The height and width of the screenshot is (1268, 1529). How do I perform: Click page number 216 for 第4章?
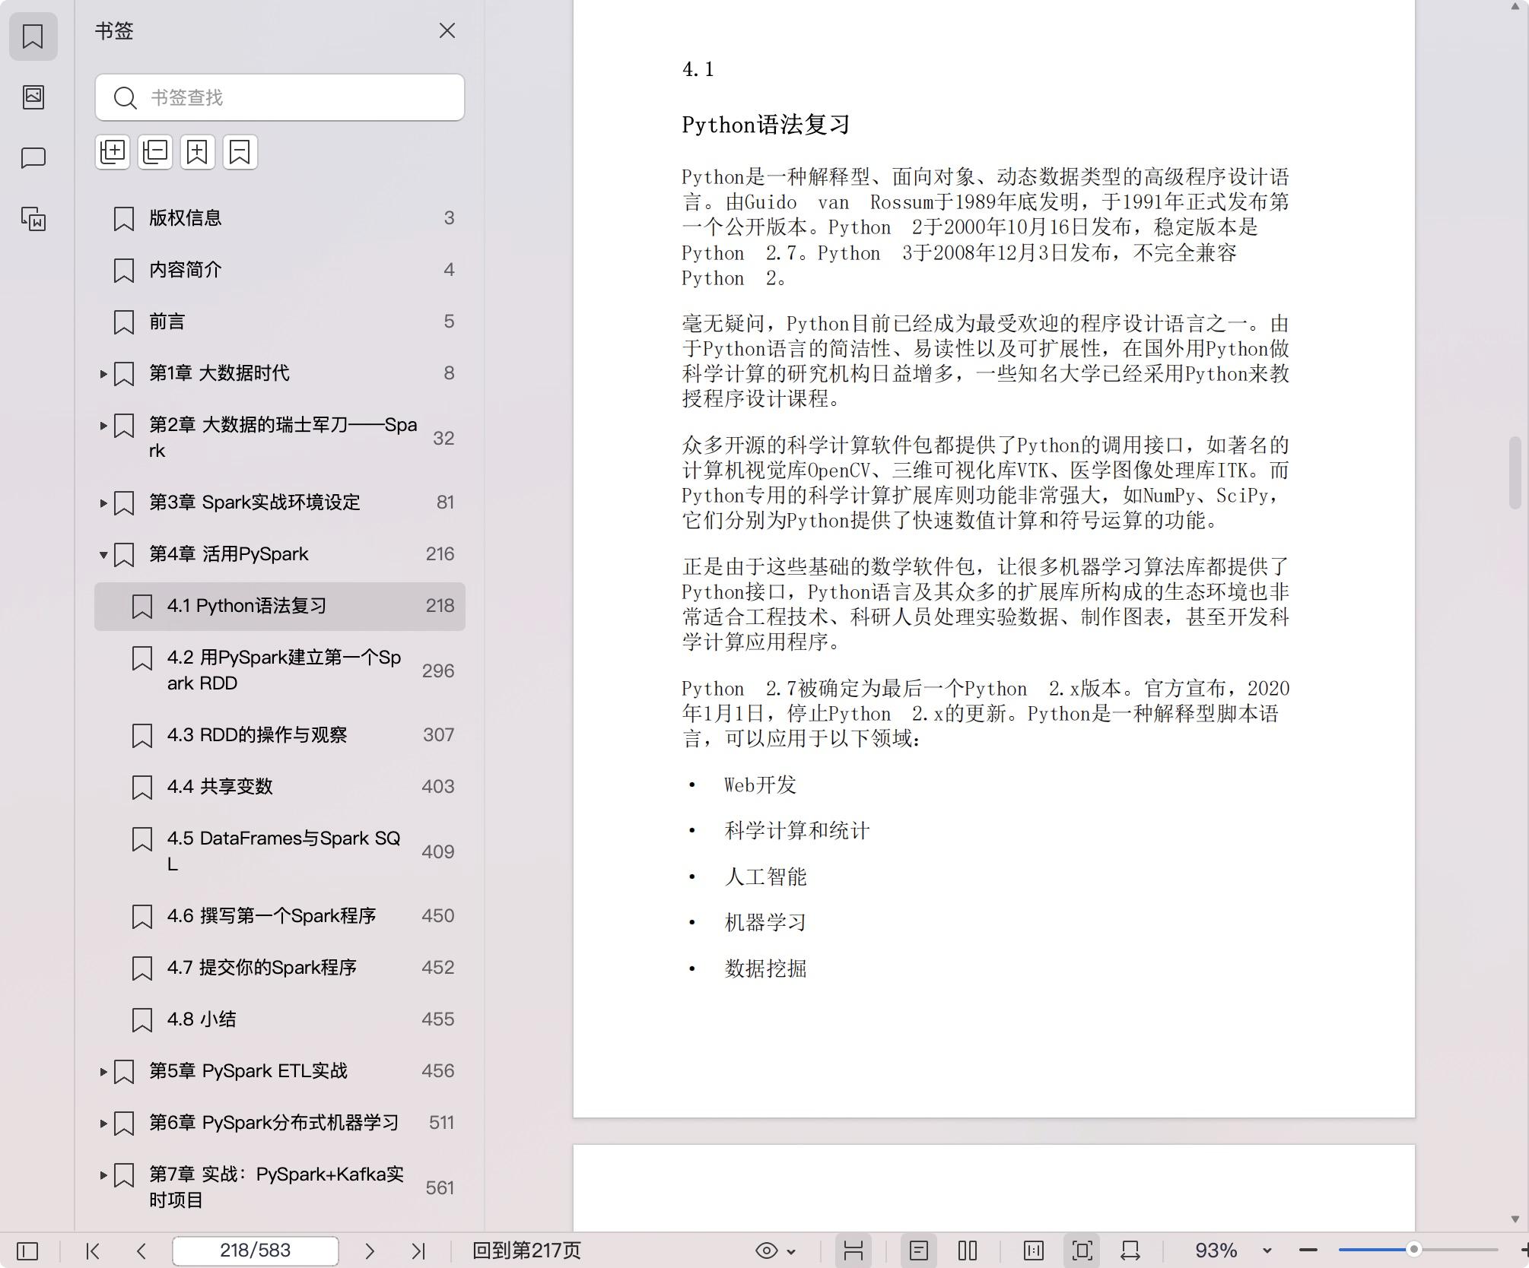pyautogui.click(x=440, y=554)
